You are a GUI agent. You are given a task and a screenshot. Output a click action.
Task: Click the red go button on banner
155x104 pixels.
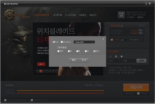[41, 64]
